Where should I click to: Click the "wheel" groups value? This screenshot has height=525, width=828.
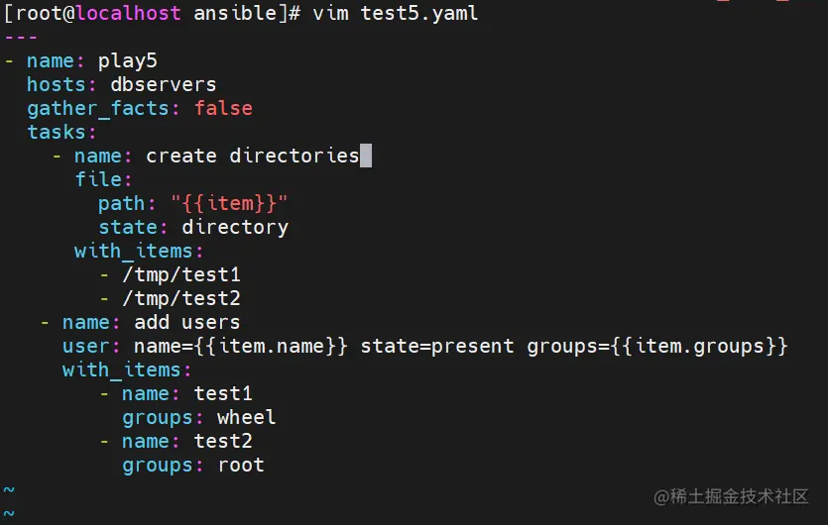[246, 417]
